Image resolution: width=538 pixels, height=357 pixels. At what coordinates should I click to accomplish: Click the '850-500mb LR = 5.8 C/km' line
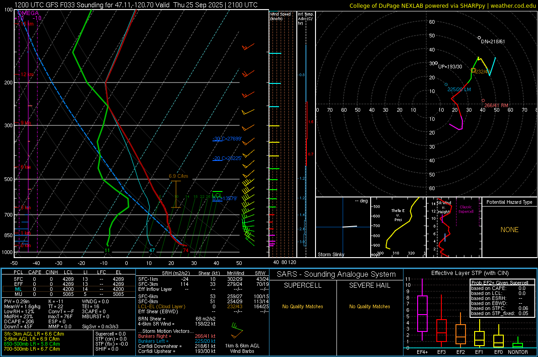click(x=32, y=344)
